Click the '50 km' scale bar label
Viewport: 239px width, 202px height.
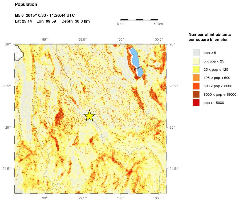tap(158, 24)
